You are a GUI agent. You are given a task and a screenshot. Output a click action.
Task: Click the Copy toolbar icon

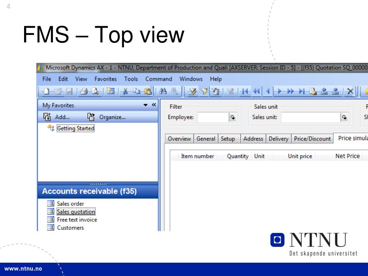pos(137,91)
